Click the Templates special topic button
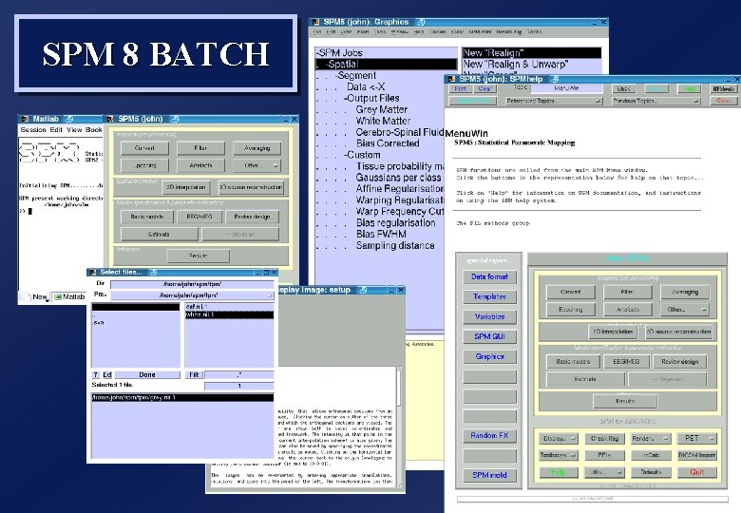Viewport: 741px width, 513px height. coord(489,296)
